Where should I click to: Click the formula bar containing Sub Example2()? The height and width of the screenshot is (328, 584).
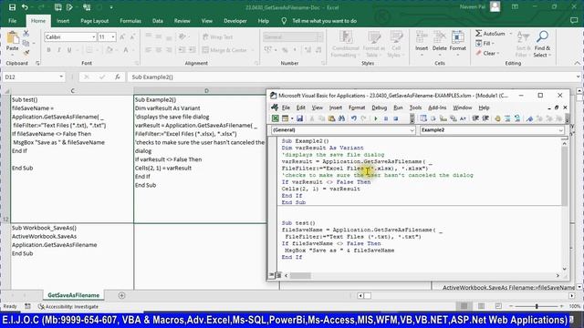coord(349,77)
